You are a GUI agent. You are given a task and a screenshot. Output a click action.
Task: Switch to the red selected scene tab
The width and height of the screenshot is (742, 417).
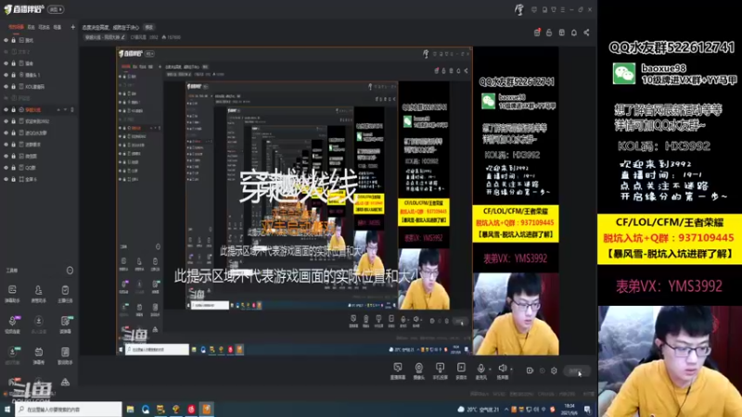coord(16,28)
